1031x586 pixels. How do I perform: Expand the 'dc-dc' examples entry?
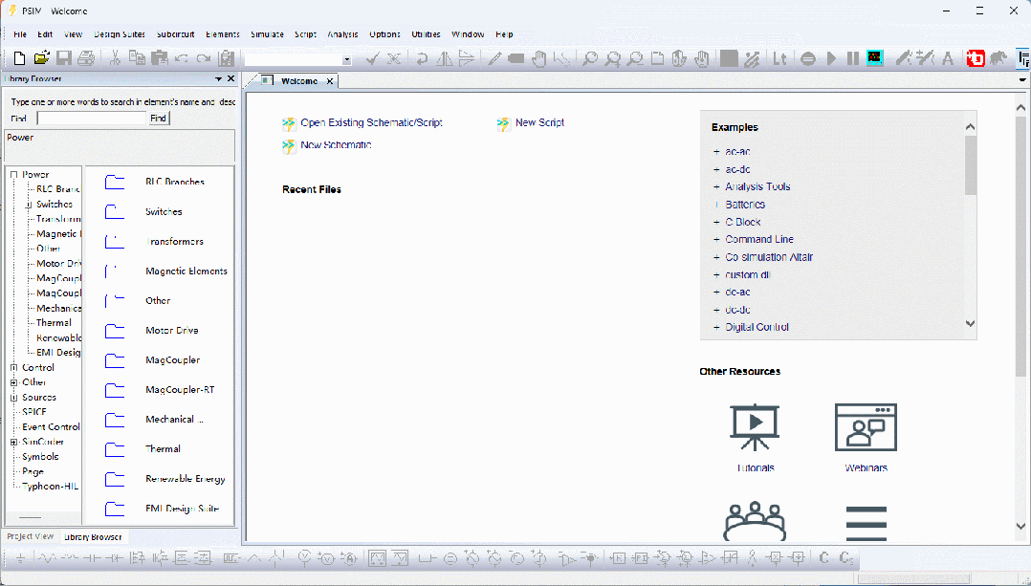(x=716, y=310)
